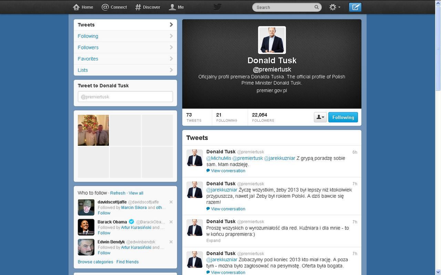Toggle the blue Following button
The width and height of the screenshot is (441, 275).
(x=343, y=117)
